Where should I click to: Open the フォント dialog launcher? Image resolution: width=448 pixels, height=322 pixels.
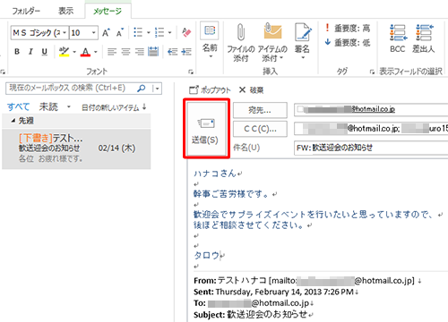[191, 72]
